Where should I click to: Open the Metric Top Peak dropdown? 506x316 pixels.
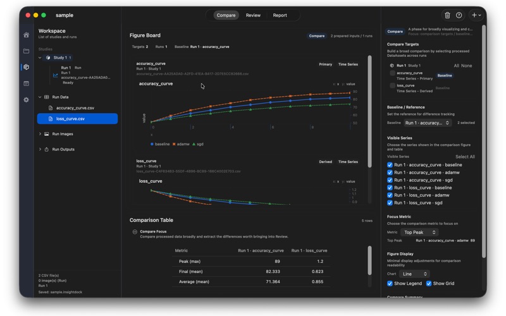tap(419, 232)
